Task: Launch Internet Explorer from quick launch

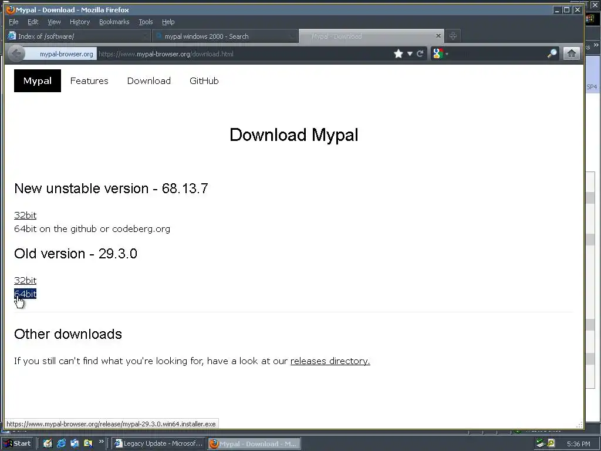Action: [x=61, y=443]
